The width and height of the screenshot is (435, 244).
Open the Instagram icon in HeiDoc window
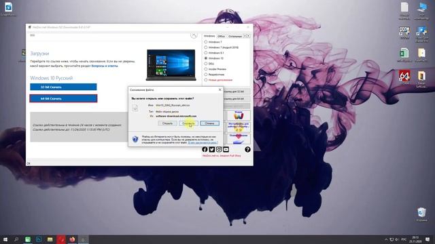click(x=219, y=149)
